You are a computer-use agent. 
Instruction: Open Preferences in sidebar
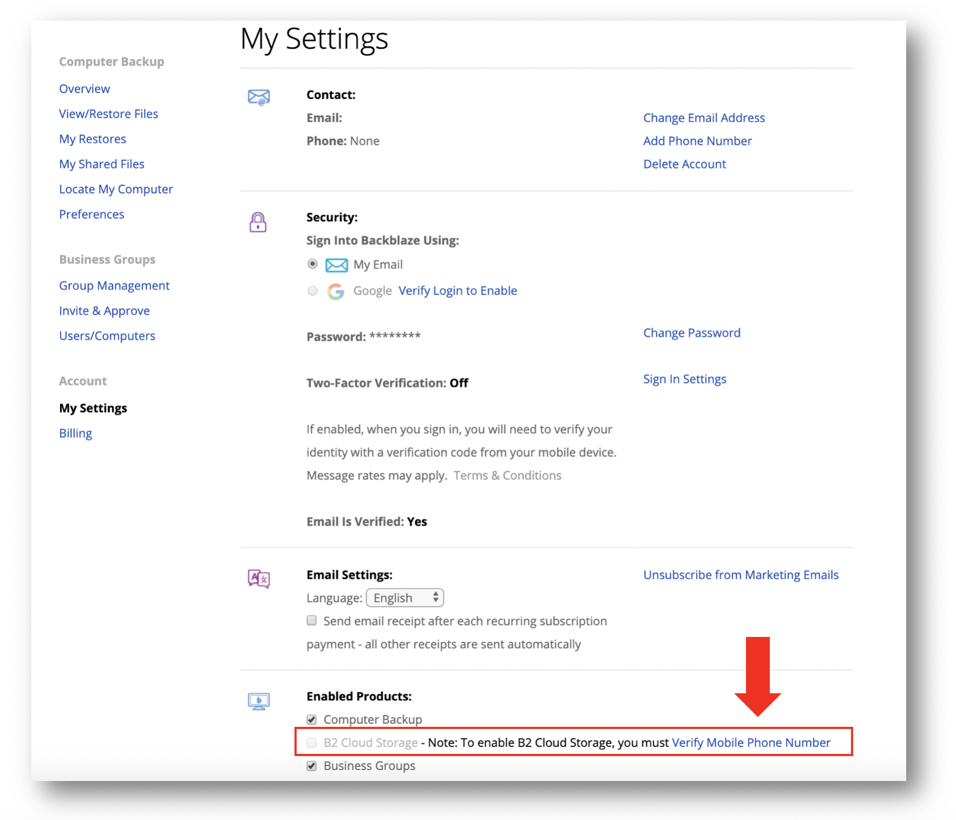coord(91,214)
